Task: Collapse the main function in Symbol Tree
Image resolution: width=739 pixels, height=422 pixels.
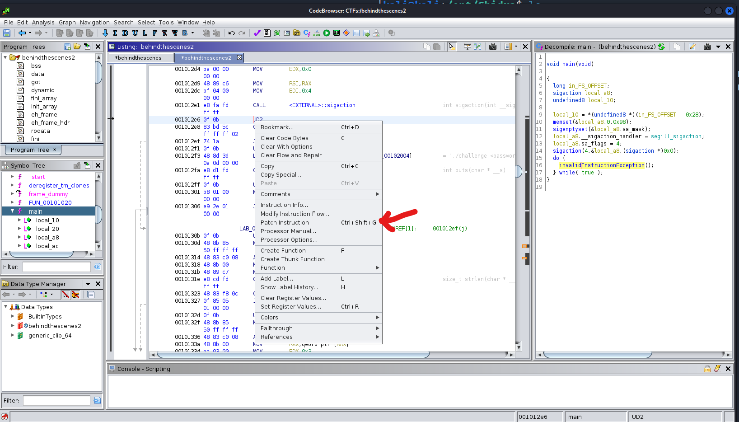Action: pyautogui.click(x=12, y=211)
